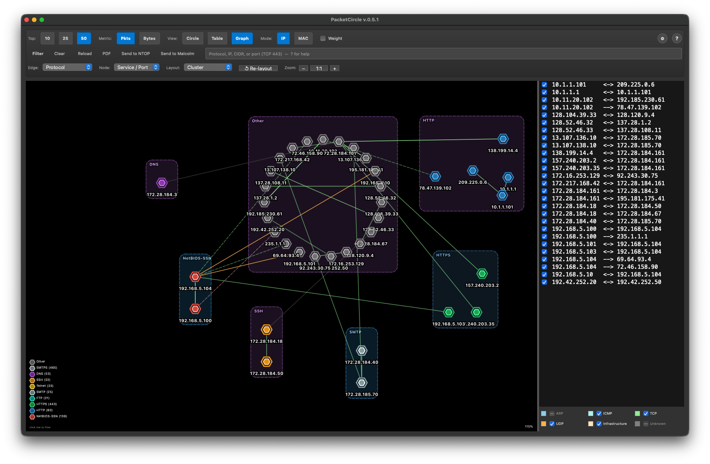This screenshot has width=710, height=464.
Task: Open the Edge Protocol dropdown
Action: (x=67, y=67)
